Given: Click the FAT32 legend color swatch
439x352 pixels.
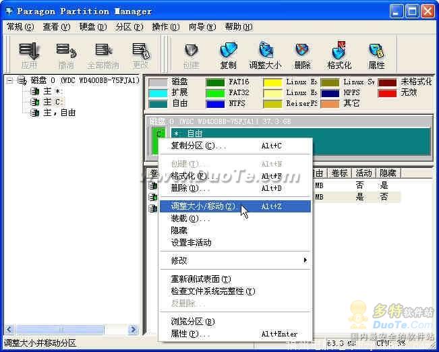Looking at the screenshot, I should (x=215, y=93).
